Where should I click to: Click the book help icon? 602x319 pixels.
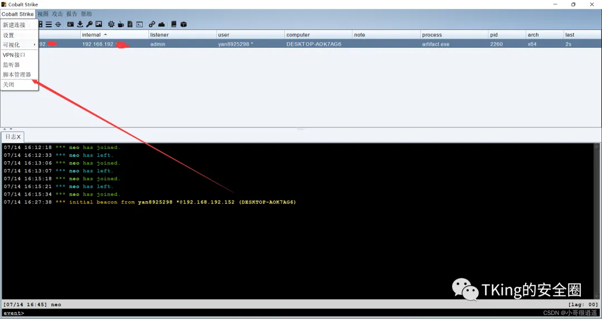[173, 24]
